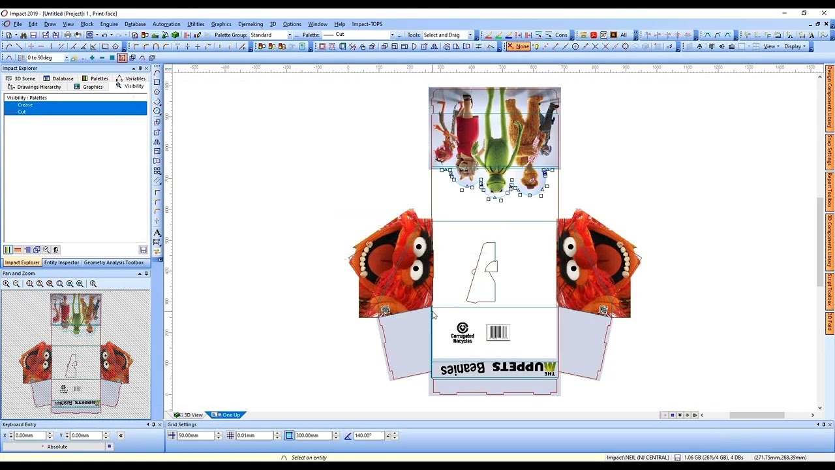Viewport: 835px width, 470px height.
Task: Toggle auto-hide pin on Impact Explorer panel
Action: 140,68
